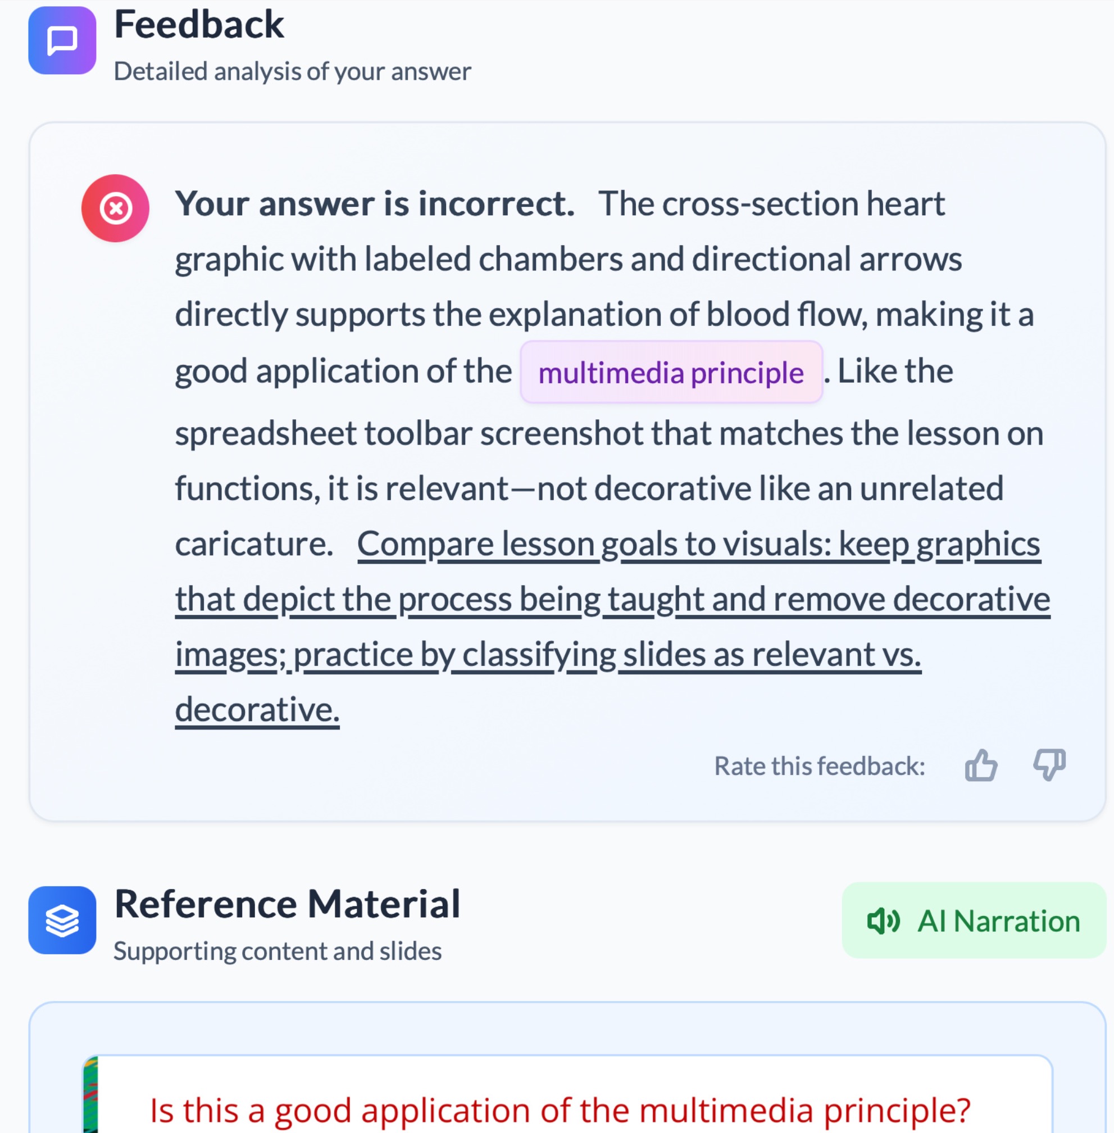Open the multimedia principle term tag
The image size is (1114, 1133).
coord(671,372)
